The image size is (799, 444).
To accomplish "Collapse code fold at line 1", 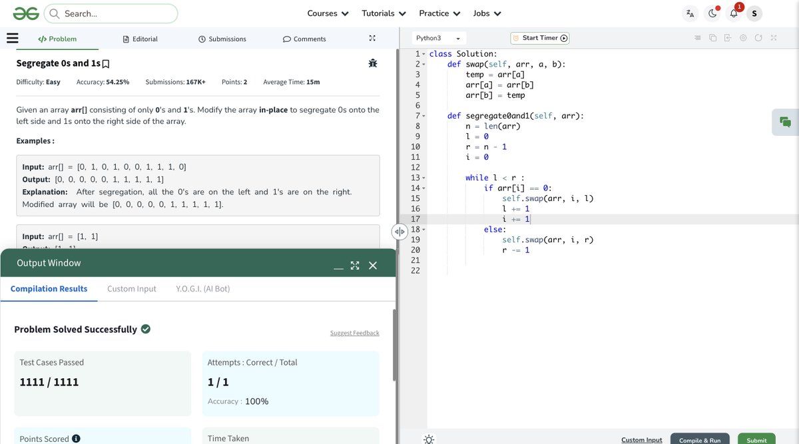I will point(423,54).
